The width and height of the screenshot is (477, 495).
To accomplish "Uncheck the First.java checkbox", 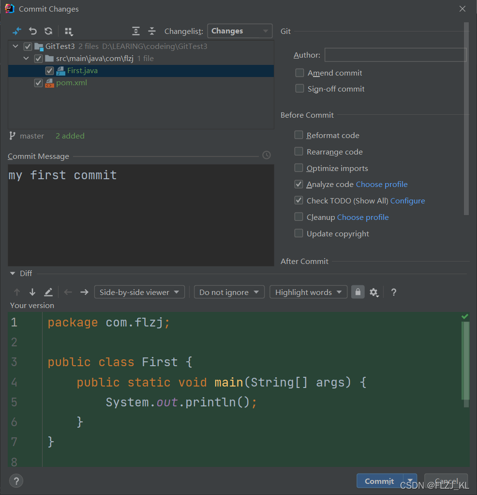I will click(49, 71).
